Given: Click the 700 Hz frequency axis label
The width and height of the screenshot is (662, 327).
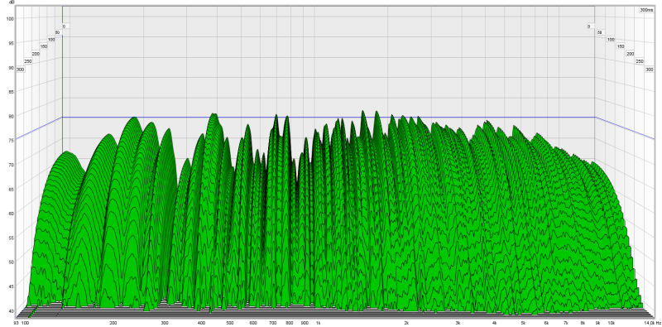Looking at the screenshot, I should (x=273, y=323).
